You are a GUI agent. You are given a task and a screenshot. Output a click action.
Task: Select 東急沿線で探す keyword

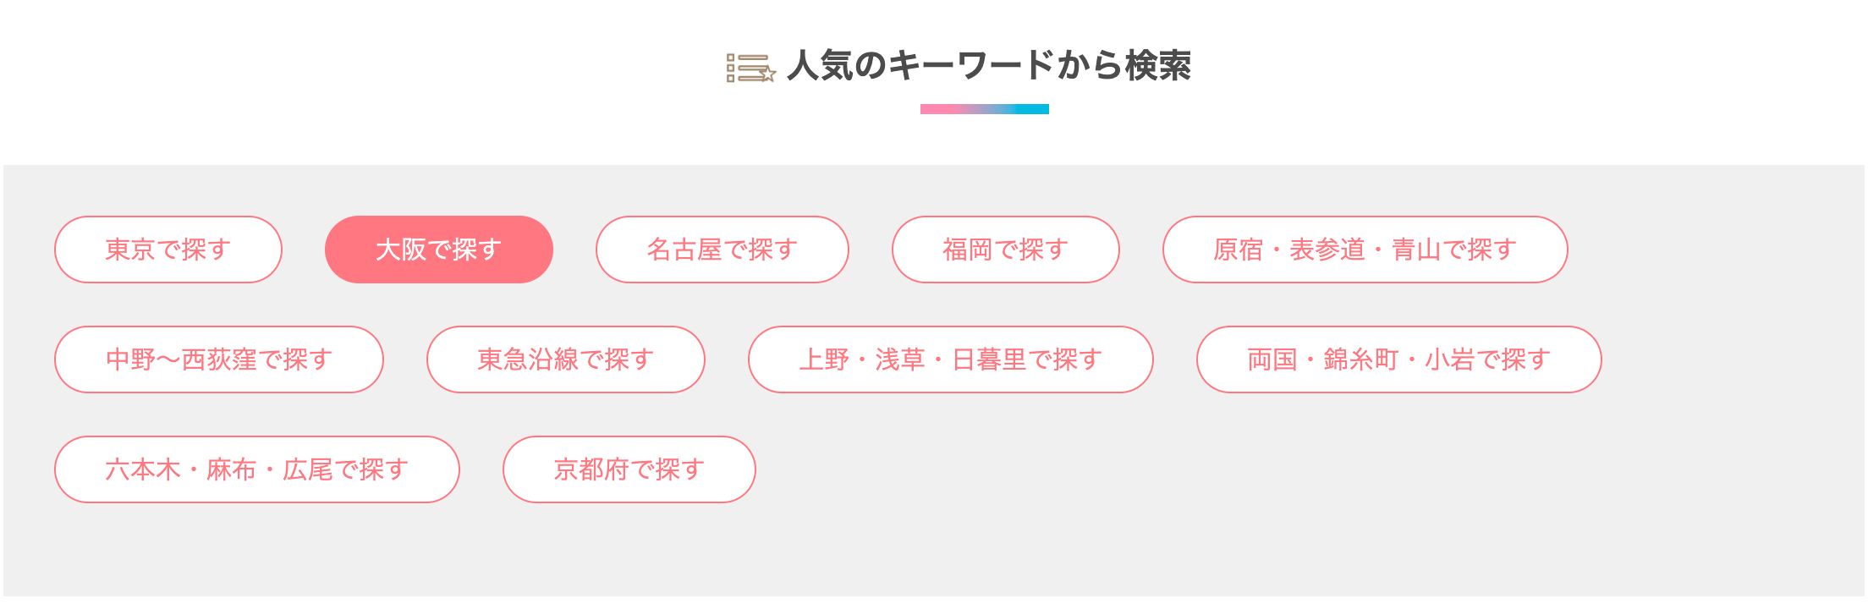tap(566, 359)
